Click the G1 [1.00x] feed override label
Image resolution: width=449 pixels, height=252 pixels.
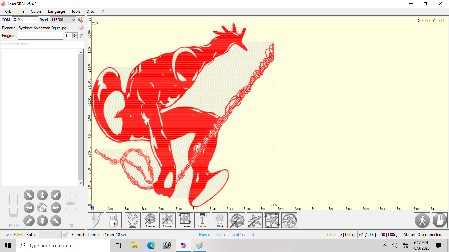(x=367, y=235)
